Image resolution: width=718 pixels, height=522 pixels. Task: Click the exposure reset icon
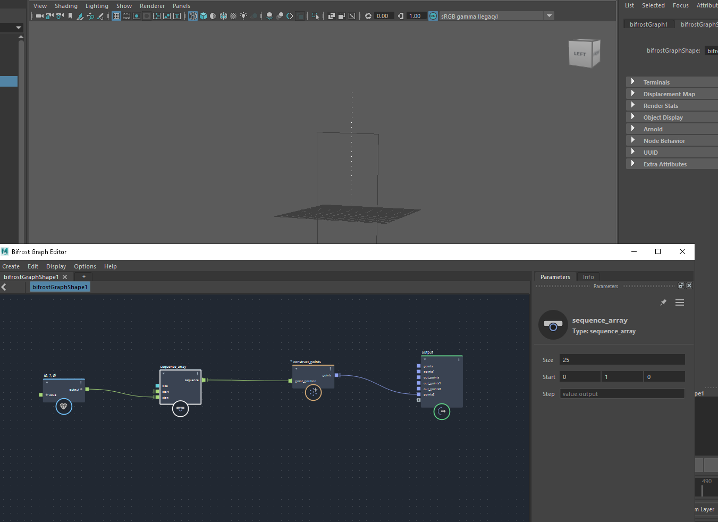point(368,16)
